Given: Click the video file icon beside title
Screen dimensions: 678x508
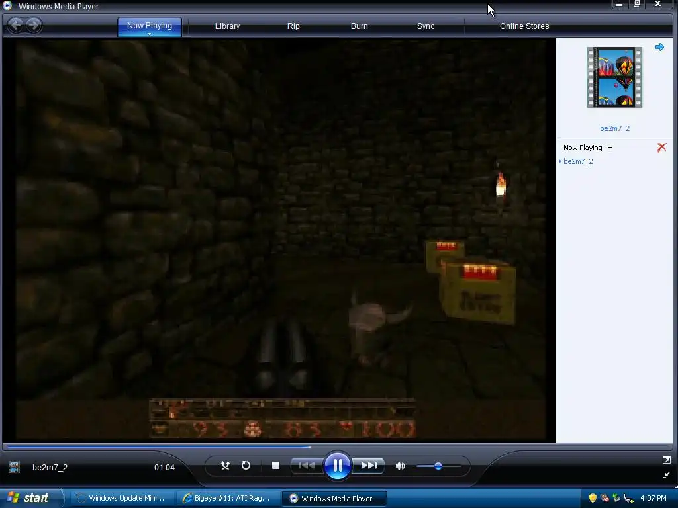Looking at the screenshot, I should point(15,467).
